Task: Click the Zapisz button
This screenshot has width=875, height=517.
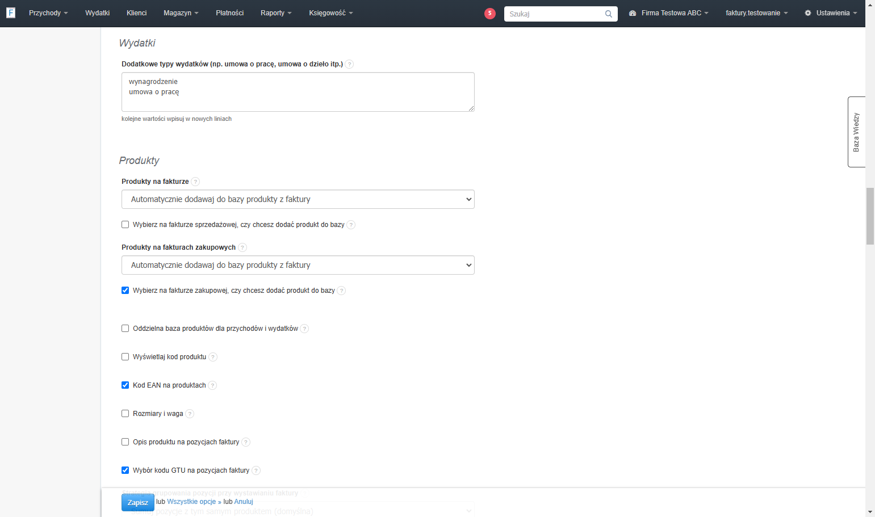Action: pos(138,502)
